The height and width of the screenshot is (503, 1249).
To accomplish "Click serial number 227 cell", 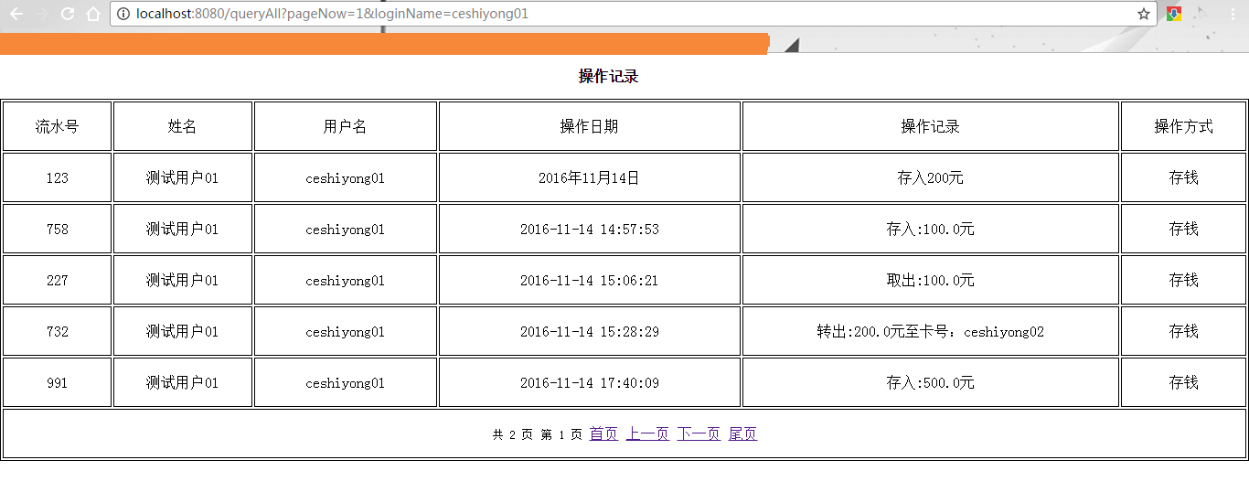I will coord(58,280).
